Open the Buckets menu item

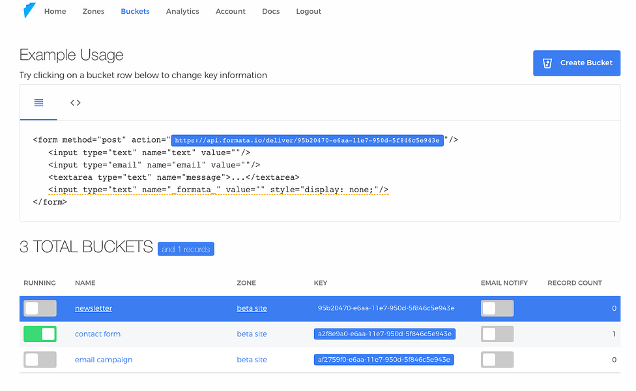(135, 11)
